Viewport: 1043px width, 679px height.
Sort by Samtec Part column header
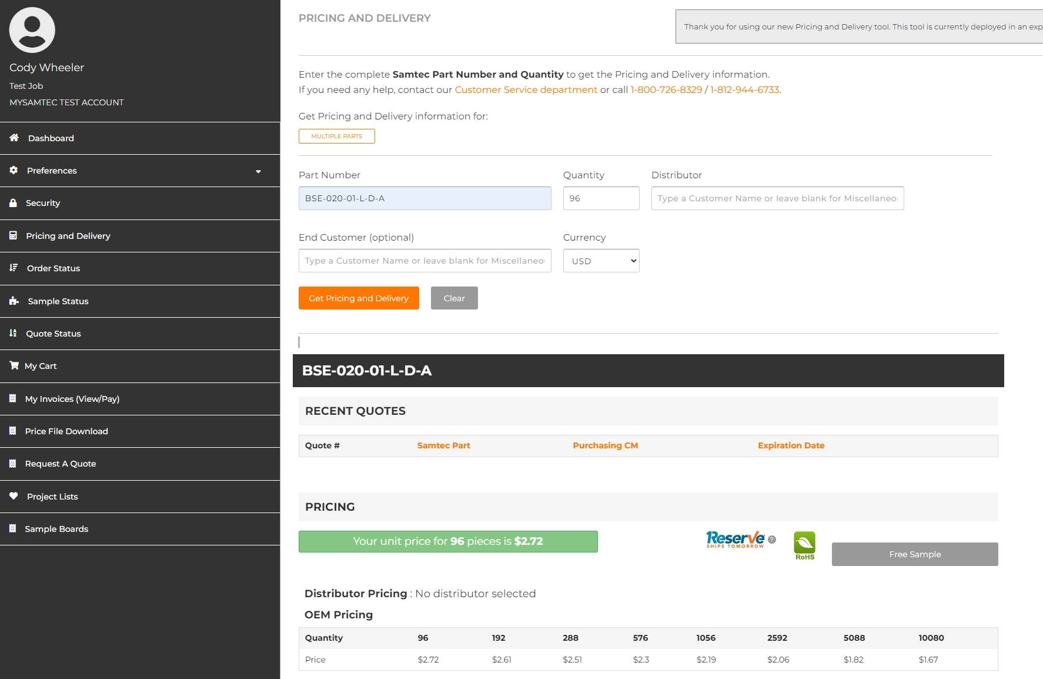pyautogui.click(x=443, y=445)
